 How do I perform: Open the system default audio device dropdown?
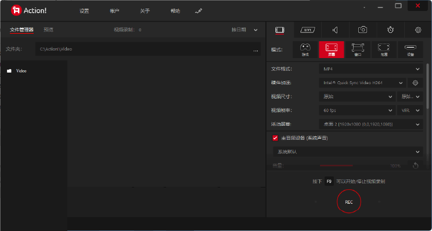pos(348,151)
